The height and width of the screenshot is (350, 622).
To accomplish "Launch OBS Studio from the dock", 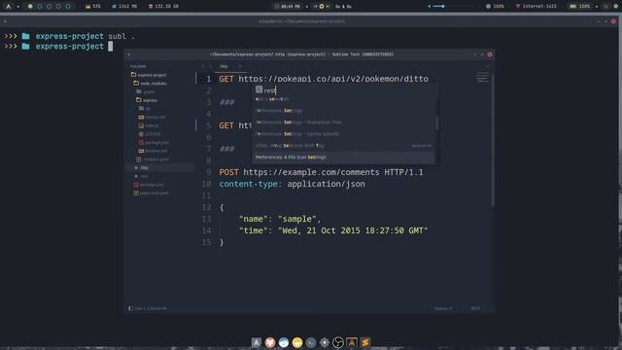I will pyautogui.click(x=338, y=342).
